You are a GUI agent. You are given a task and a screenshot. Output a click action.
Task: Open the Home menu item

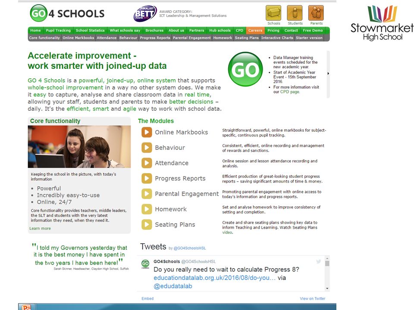(35, 30)
